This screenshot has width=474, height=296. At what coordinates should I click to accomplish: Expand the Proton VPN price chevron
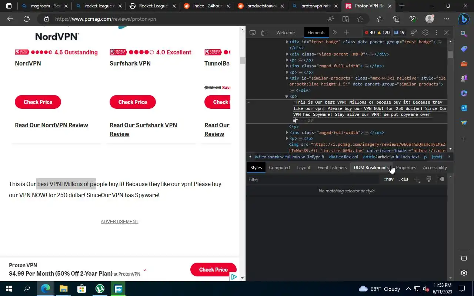(x=145, y=270)
